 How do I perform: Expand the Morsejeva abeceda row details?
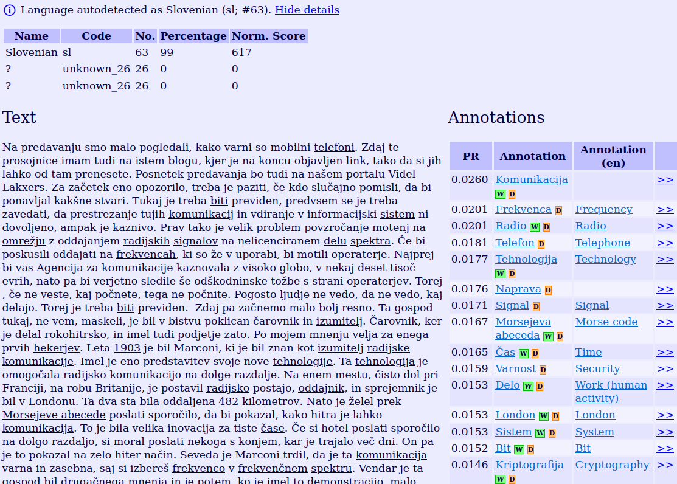tap(665, 322)
